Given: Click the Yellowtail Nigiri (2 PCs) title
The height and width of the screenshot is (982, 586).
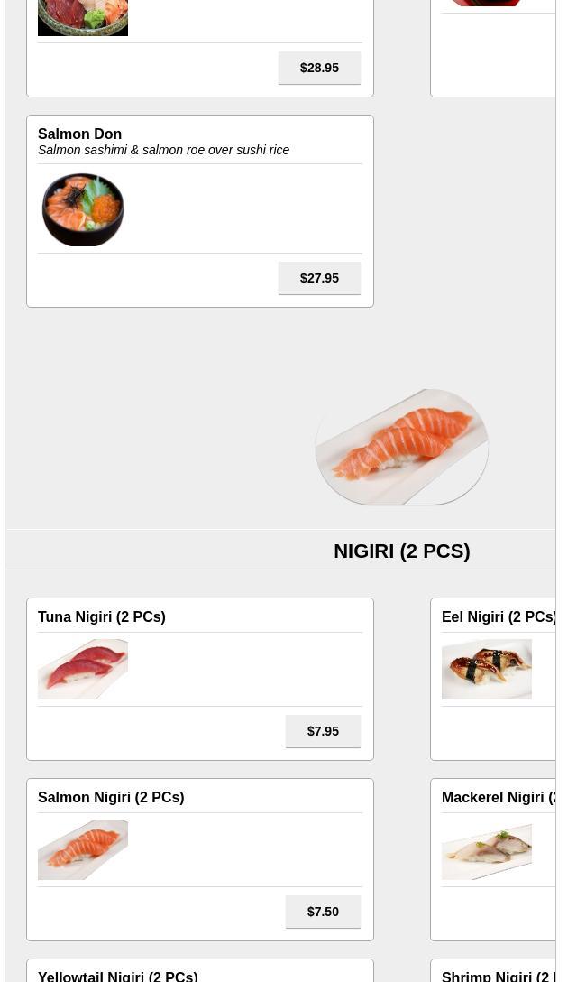Looking at the screenshot, I should tap(117, 976).
